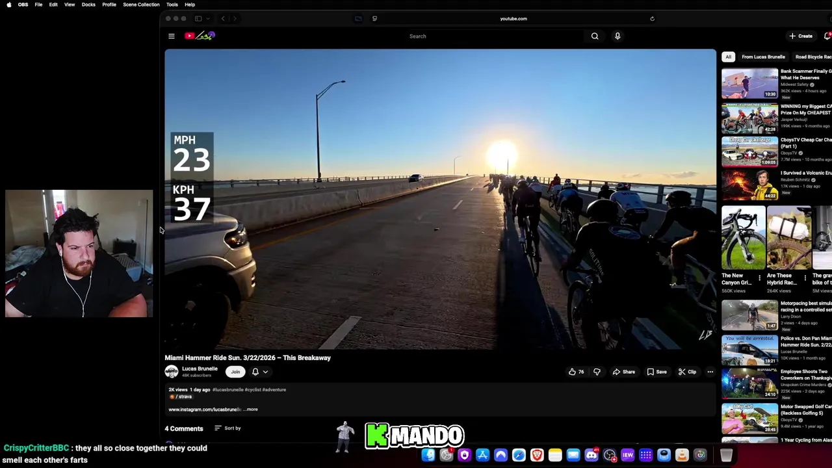Open the Tools menu
The image size is (832, 468).
(172, 5)
